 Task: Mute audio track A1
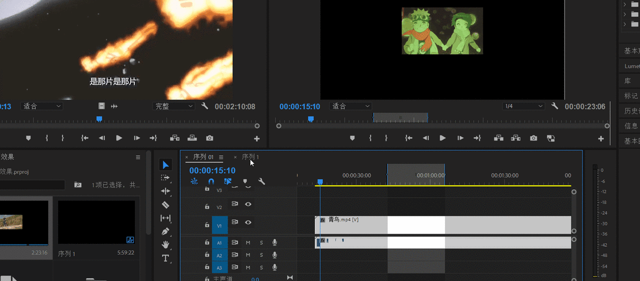click(x=248, y=242)
